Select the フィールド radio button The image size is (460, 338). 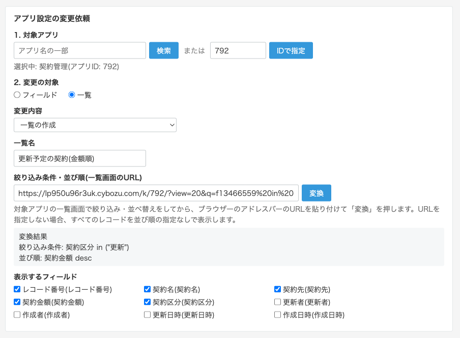[x=17, y=95]
